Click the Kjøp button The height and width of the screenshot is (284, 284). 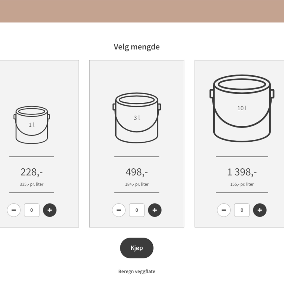coord(137,248)
